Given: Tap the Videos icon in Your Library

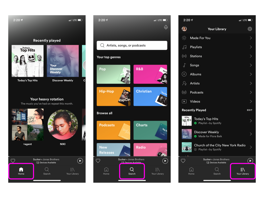Looking at the screenshot, I should (184, 101).
